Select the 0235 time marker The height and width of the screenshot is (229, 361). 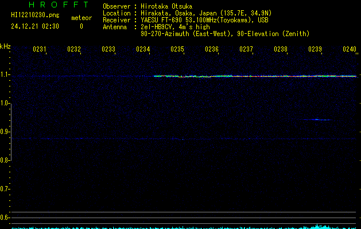pyautogui.click(x=177, y=49)
